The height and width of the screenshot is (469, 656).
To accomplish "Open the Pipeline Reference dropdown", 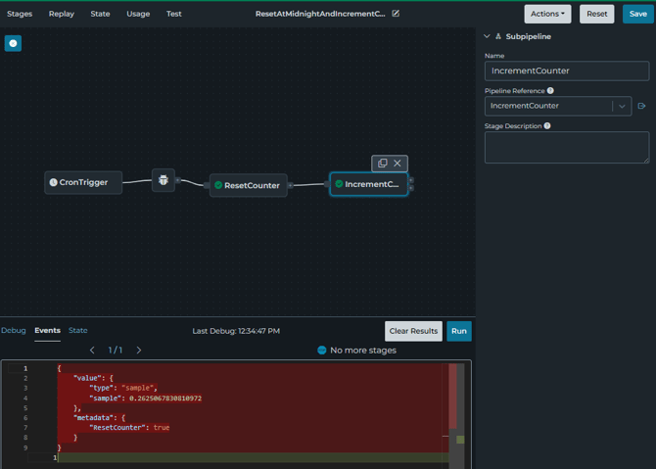I will (x=622, y=107).
